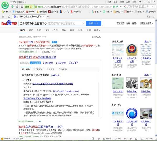
Task: Click the cloud sync icon beside the tabs
Action: [9, 17]
